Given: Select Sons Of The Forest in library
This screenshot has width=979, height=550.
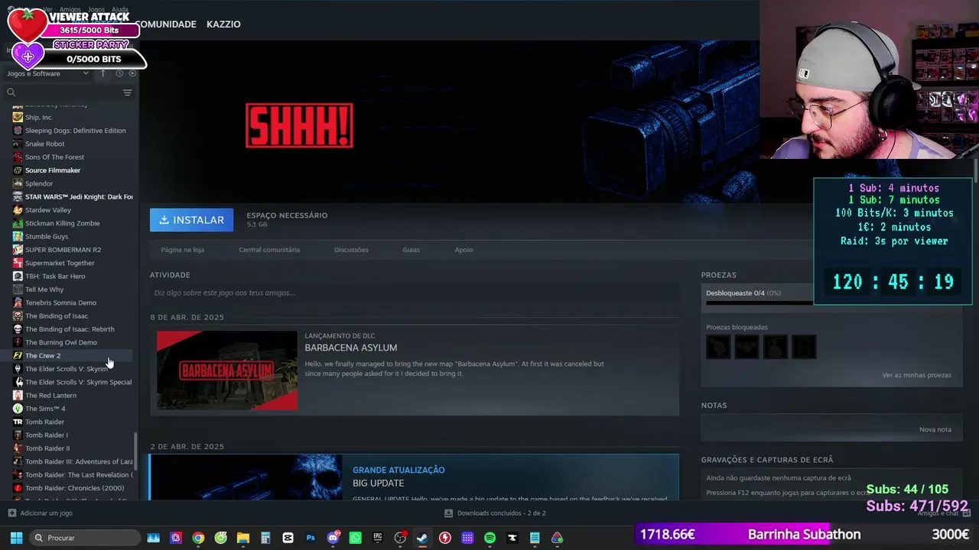Looking at the screenshot, I should pyautogui.click(x=54, y=157).
